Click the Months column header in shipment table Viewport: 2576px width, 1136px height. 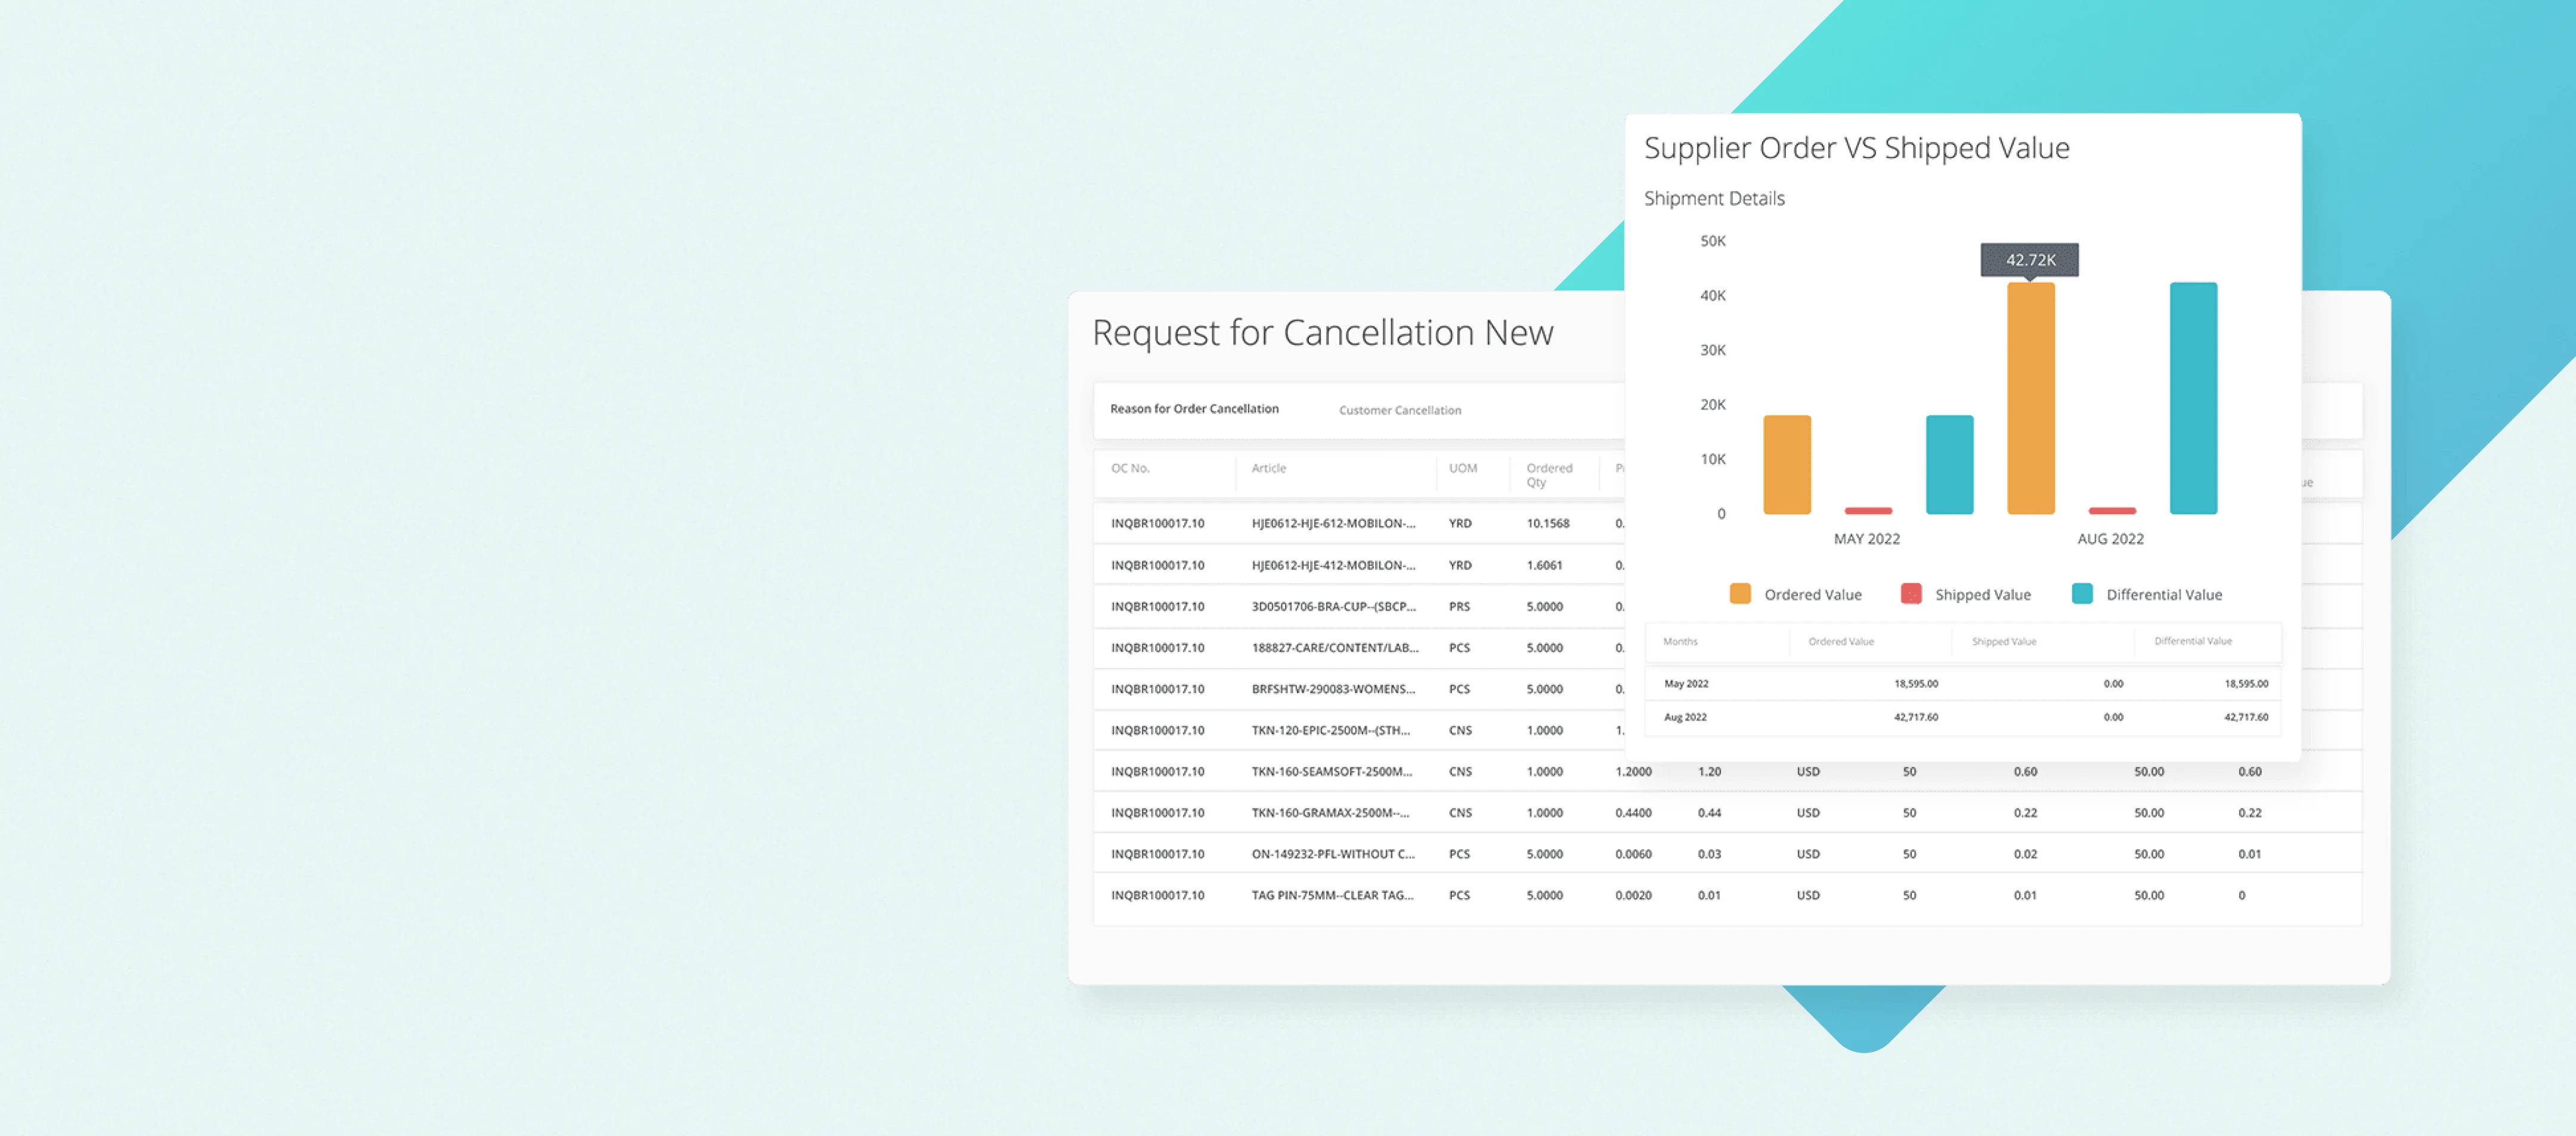tap(1680, 641)
